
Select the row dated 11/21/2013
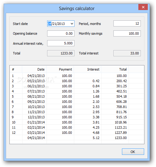click(x=77, y=112)
